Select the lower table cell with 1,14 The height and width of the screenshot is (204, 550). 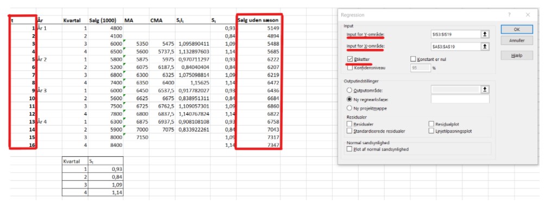[x=105, y=193]
